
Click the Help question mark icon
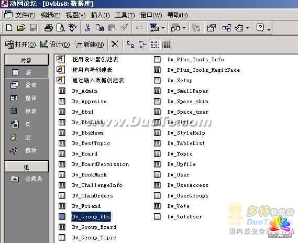[260, 28]
